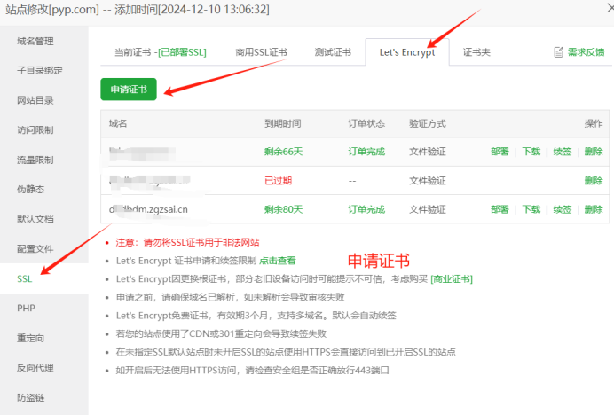
Task: Click 下载 for the 80-day certificate
Action: (x=531, y=209)
